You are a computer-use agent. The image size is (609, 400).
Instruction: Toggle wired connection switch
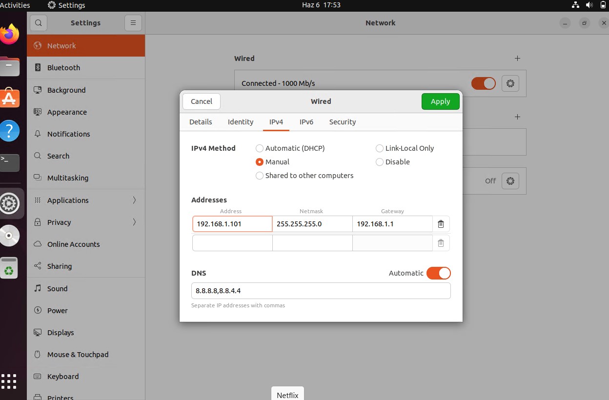tap(483, 83)
